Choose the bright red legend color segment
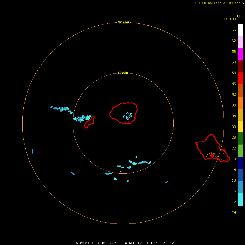This screenshot has height=245, width=245. [240, 78]
